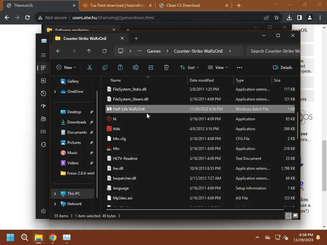Viewport: 327px width, 245px height.
Task: Open Downloads in navigation pane
Action: [77, 122]
